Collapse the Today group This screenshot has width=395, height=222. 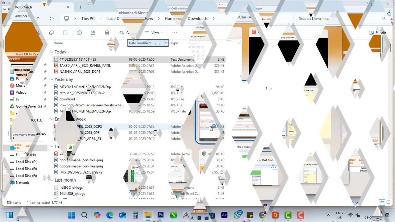[52, 52]
